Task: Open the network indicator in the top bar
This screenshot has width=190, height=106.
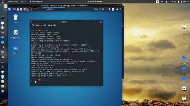Action: click(x=172, y=2)
